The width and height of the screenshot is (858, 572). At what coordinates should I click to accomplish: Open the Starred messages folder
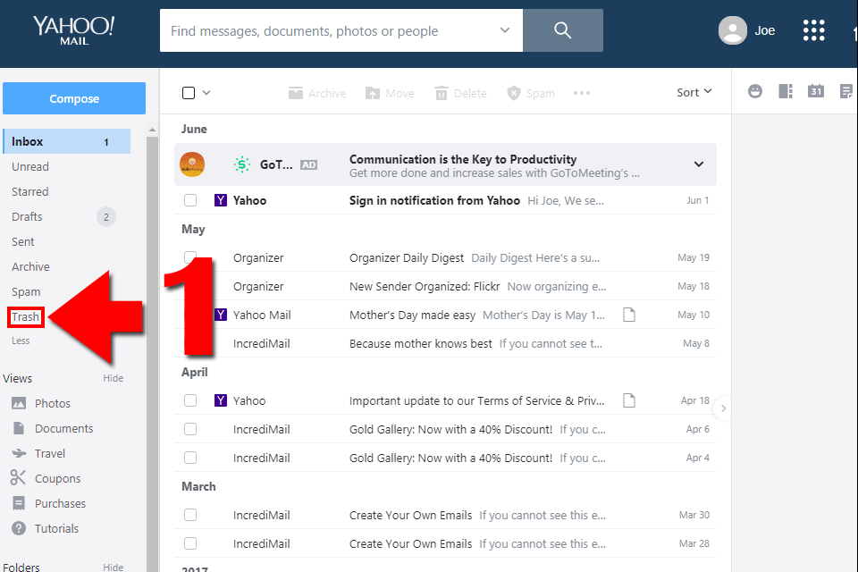pyautogui.click(x=29, y=191)
